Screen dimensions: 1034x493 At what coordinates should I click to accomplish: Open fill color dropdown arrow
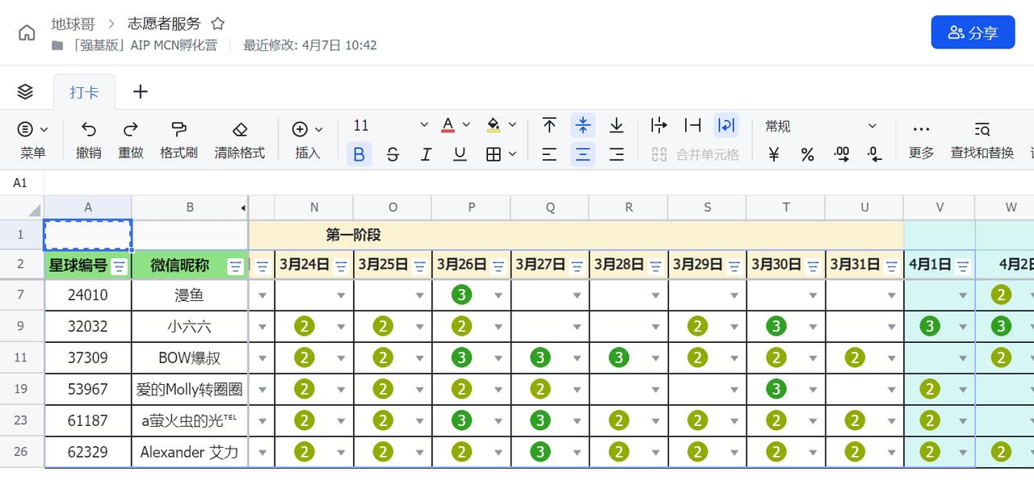coord(512,125)
